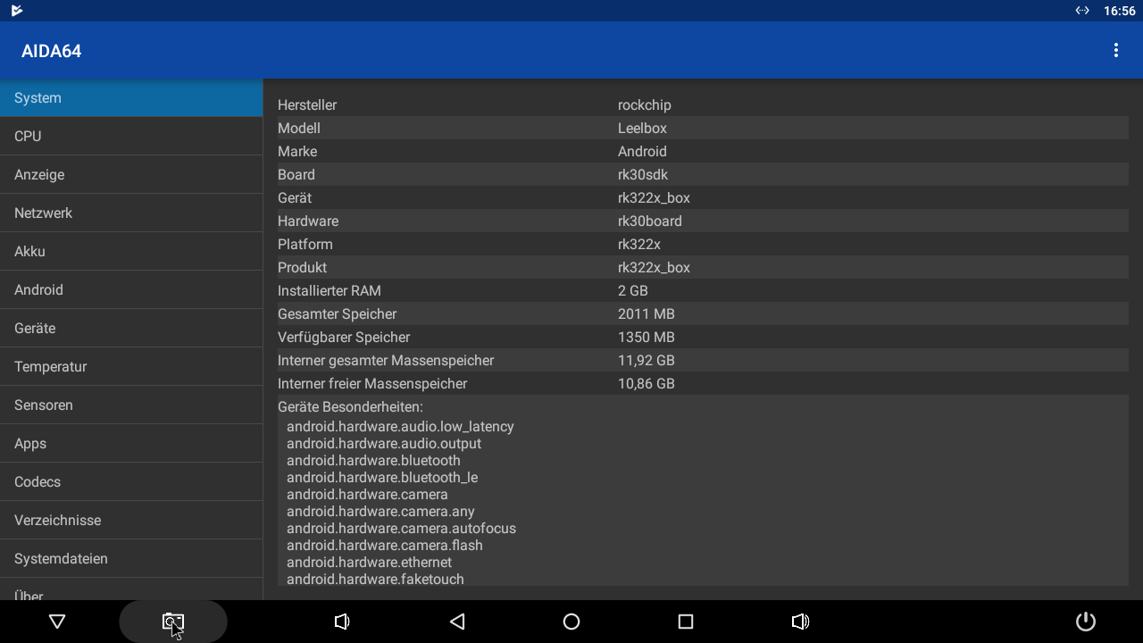The width and height of the screenshot is (1143, 643).
Task: Switch to the Anzeige section
Action: 131,175
